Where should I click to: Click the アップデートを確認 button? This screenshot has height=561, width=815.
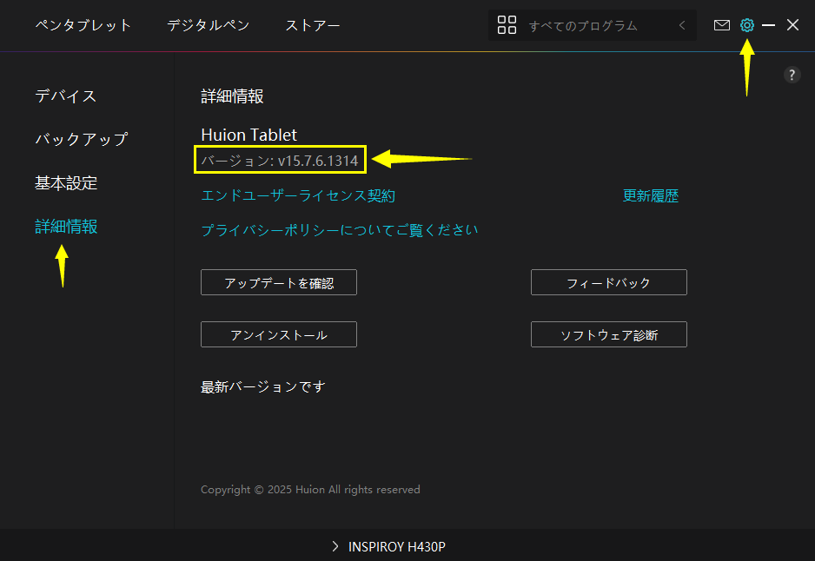(x=279, y=282)
